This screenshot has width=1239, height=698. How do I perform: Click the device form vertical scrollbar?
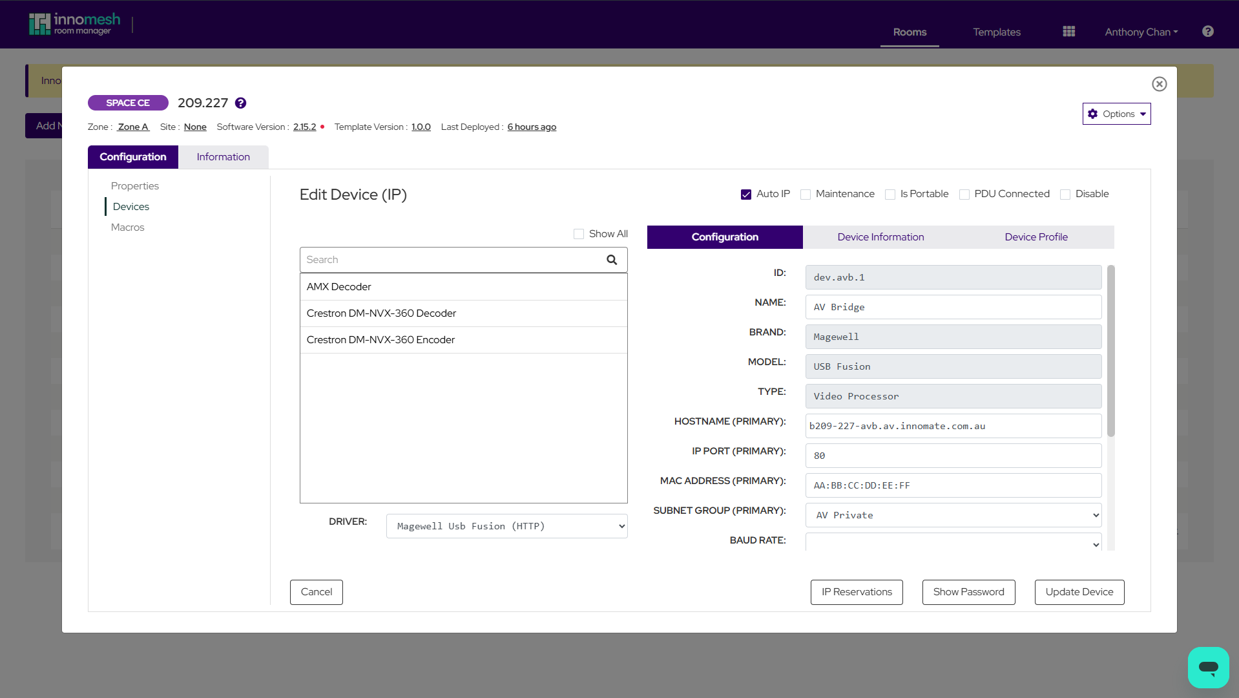pos(1110,352)
